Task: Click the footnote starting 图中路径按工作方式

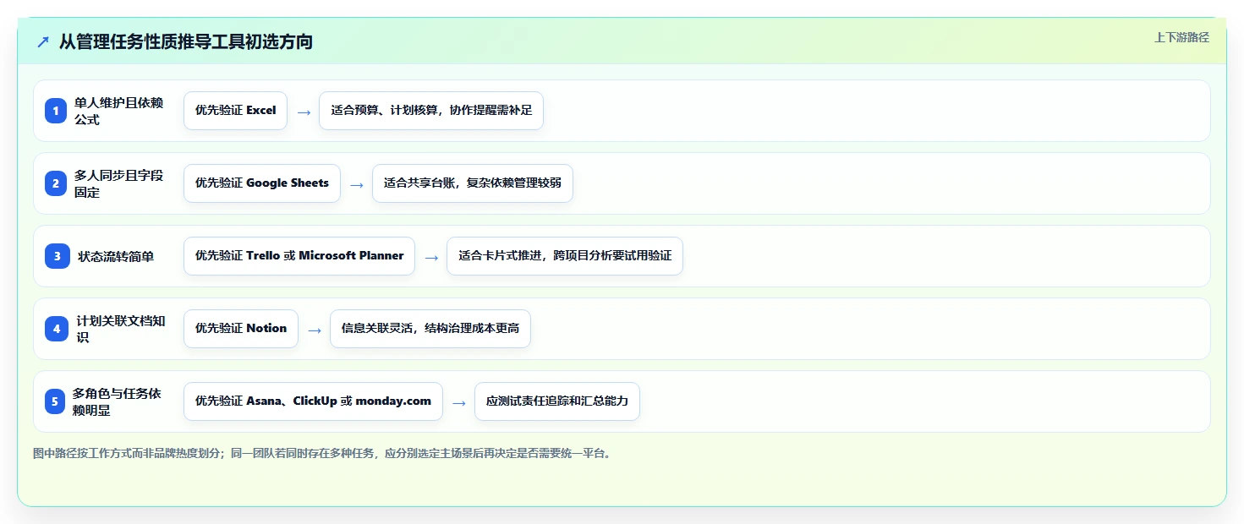Action: point(322,454)
